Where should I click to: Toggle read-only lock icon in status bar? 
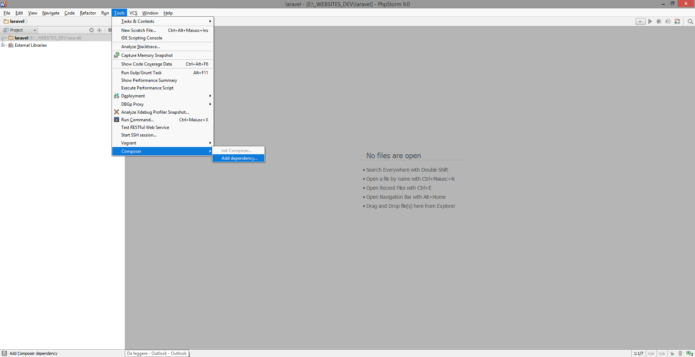pyautogui.click(x=672, y=353)
